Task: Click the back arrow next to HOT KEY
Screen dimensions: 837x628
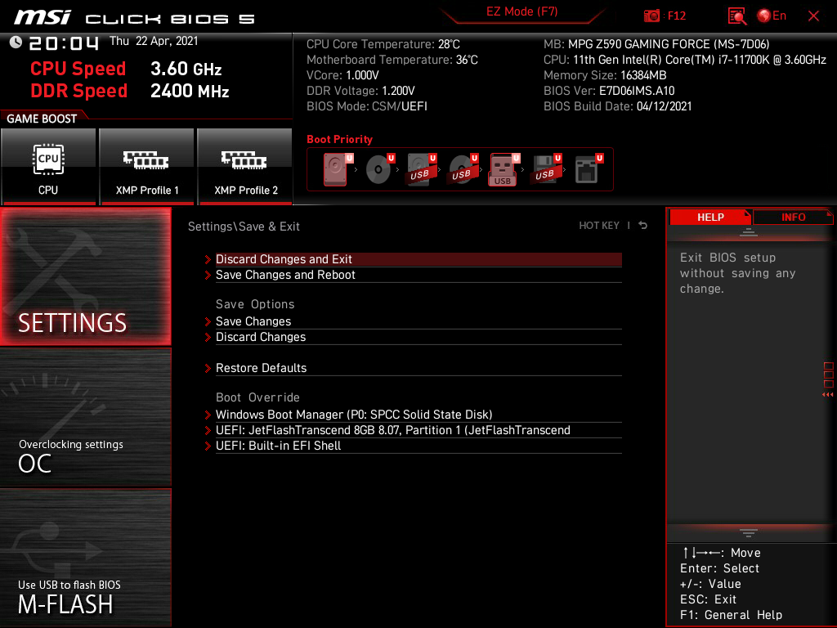Action: pyautogui.click(x=643, y=226)
